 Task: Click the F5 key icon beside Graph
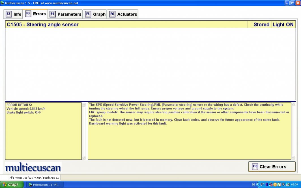tap(88, 14)
